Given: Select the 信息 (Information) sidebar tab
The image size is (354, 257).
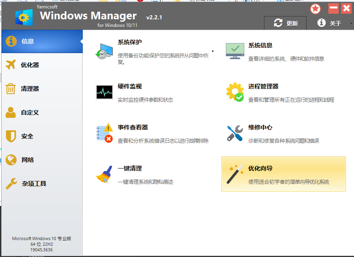Looking at the screenshot, I should [x=42, y=41].
